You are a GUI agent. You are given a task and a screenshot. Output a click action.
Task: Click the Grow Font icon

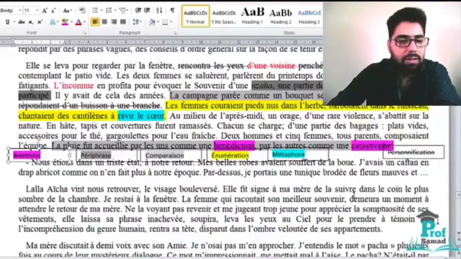[x=44, y=10]
